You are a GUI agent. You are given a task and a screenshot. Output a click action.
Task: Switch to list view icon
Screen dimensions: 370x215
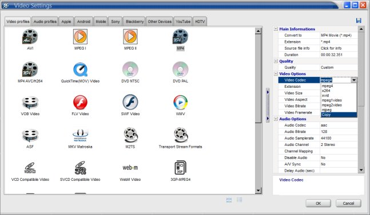240,200
